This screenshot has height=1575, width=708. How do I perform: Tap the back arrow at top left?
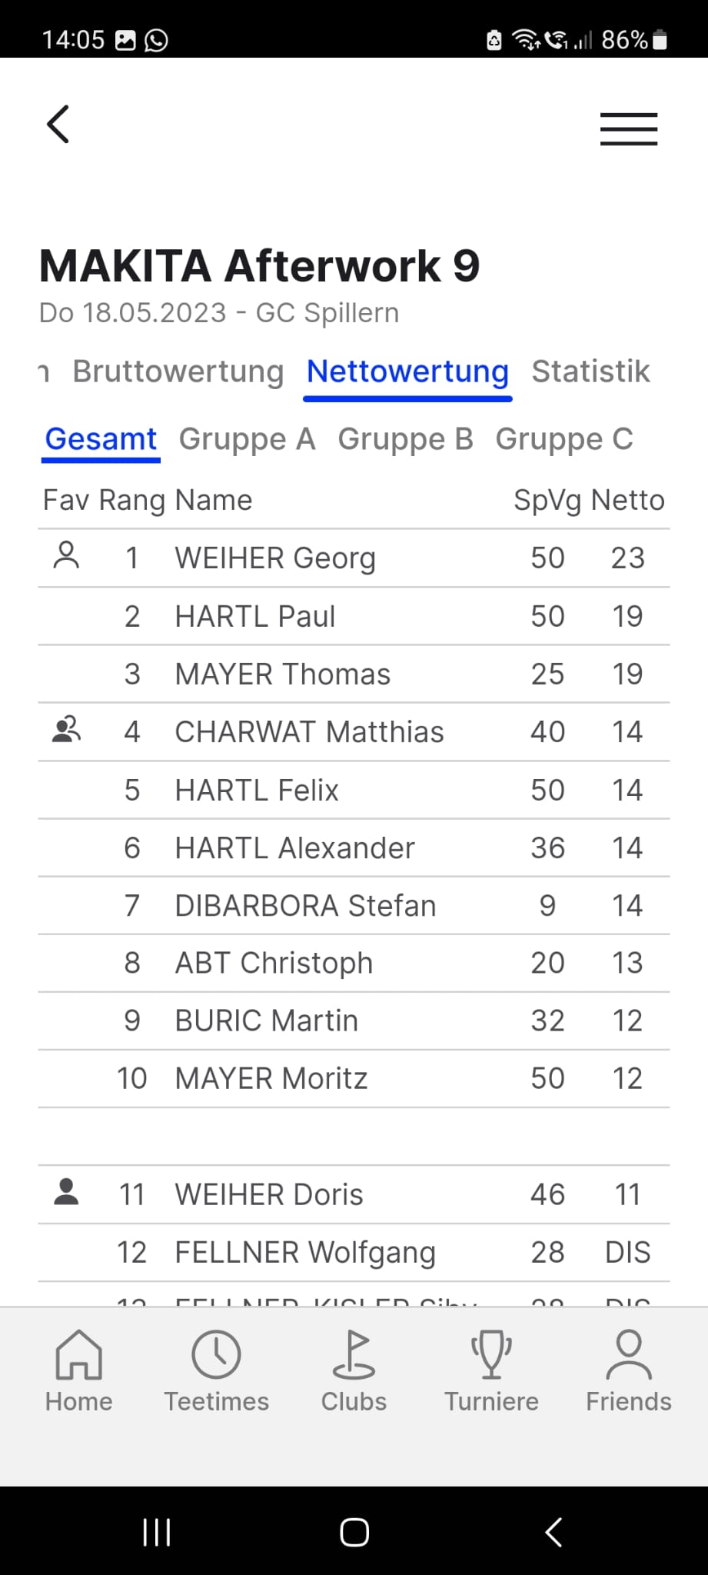pyautogui.click(x=58, y=125)
